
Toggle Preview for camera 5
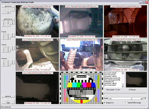(x=8, y=63)
